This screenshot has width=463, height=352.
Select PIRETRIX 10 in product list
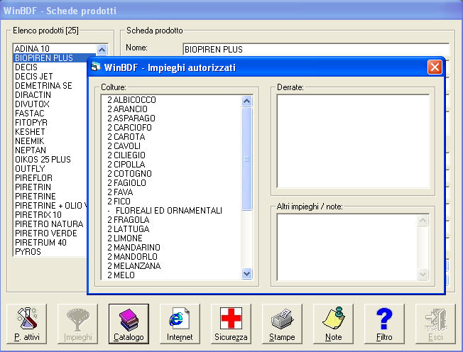tap(50, 214)
